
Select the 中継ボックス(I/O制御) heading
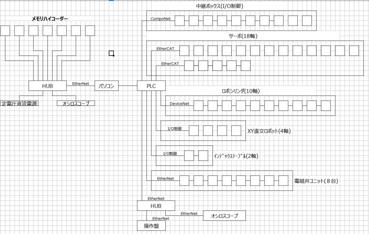(219, 6)
